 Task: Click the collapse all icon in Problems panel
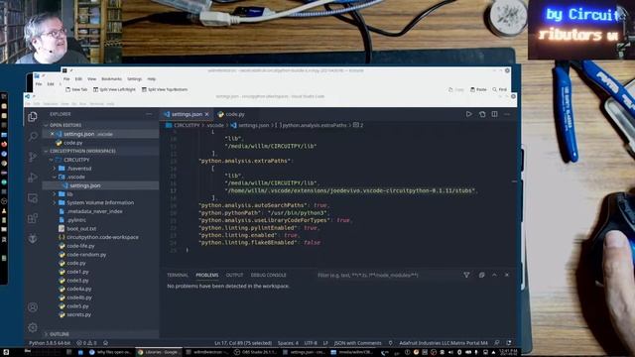coord(481,275)
